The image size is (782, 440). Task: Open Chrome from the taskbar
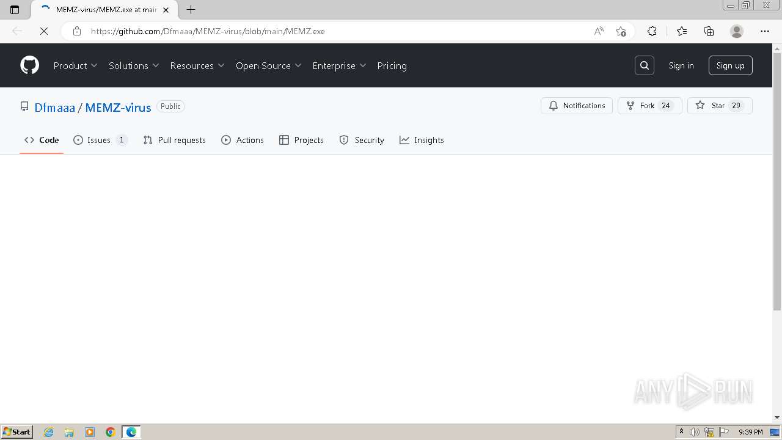[x=111, y=432]
